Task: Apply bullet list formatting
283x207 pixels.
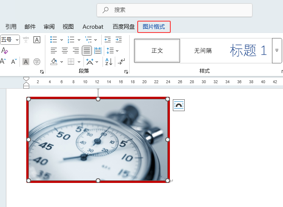Action: [x=54, y=40]
